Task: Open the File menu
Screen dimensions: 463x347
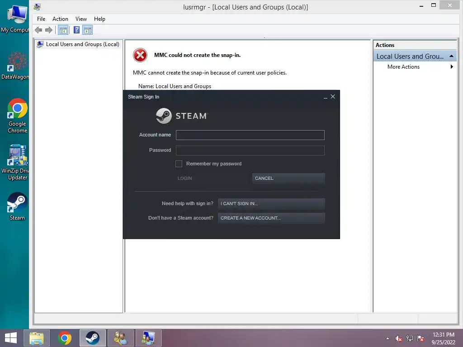Action: click(x=41, y=19)
